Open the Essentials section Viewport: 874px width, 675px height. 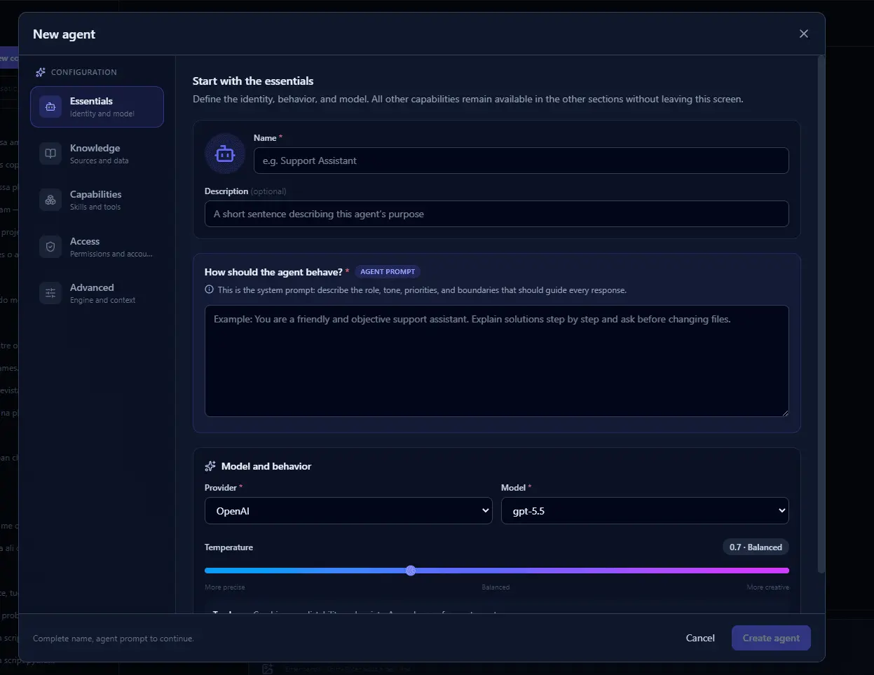(x=97, y=107)
